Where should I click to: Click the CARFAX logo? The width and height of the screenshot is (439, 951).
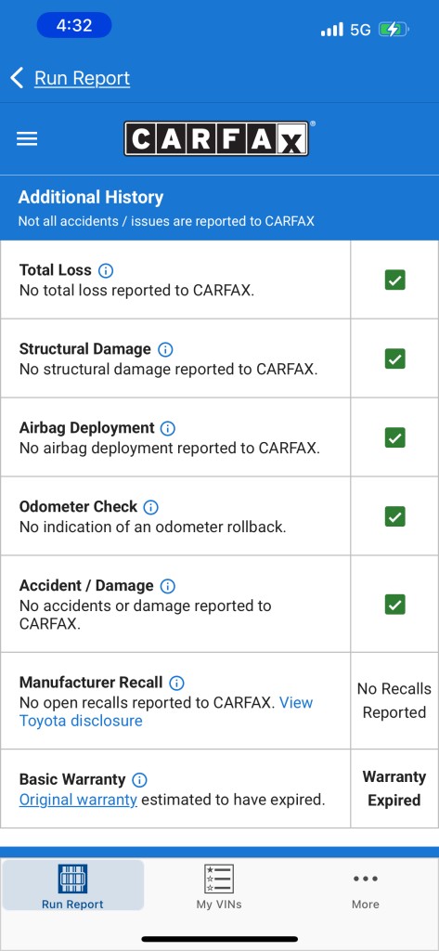click(x=218, y=139)
